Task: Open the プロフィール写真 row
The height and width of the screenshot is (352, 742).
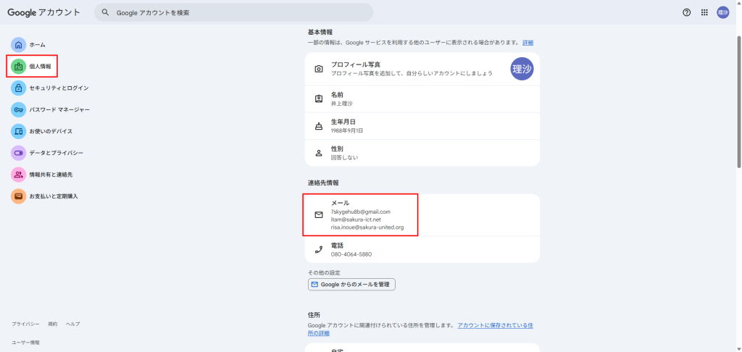Action: (422, 69)
